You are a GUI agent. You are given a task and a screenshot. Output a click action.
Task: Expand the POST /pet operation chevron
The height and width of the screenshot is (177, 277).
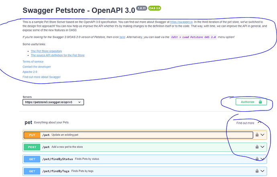pyautogui.click(x=263, y=147)
